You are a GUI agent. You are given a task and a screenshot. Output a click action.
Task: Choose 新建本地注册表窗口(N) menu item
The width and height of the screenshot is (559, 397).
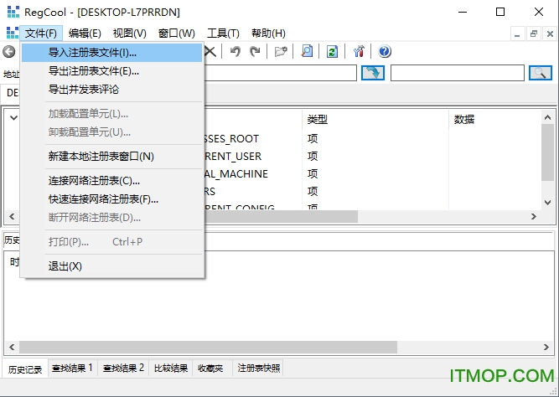[112, 157]
